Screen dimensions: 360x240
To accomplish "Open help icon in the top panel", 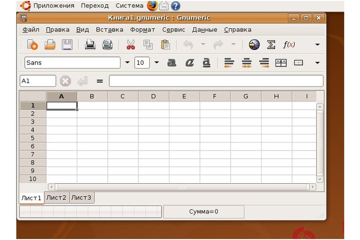I will (176, 6).
